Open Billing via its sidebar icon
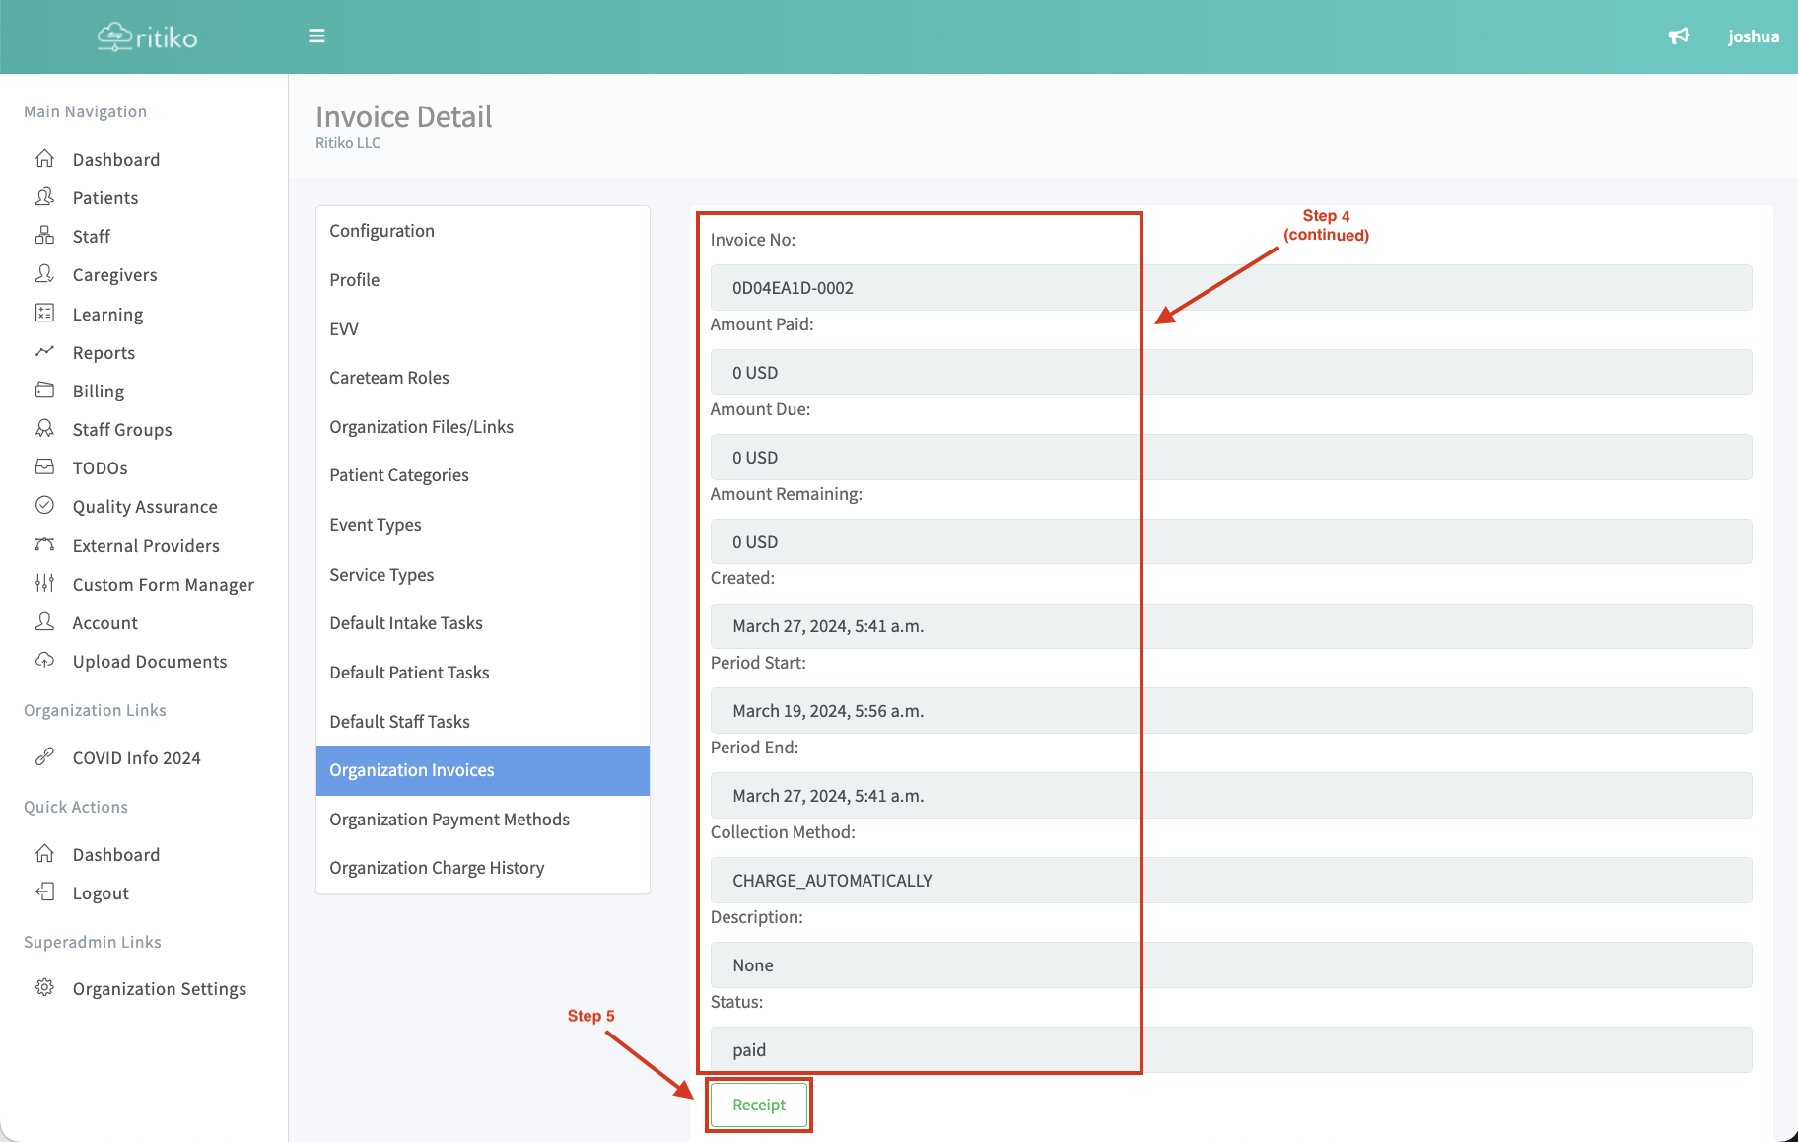 click(44, 391)
